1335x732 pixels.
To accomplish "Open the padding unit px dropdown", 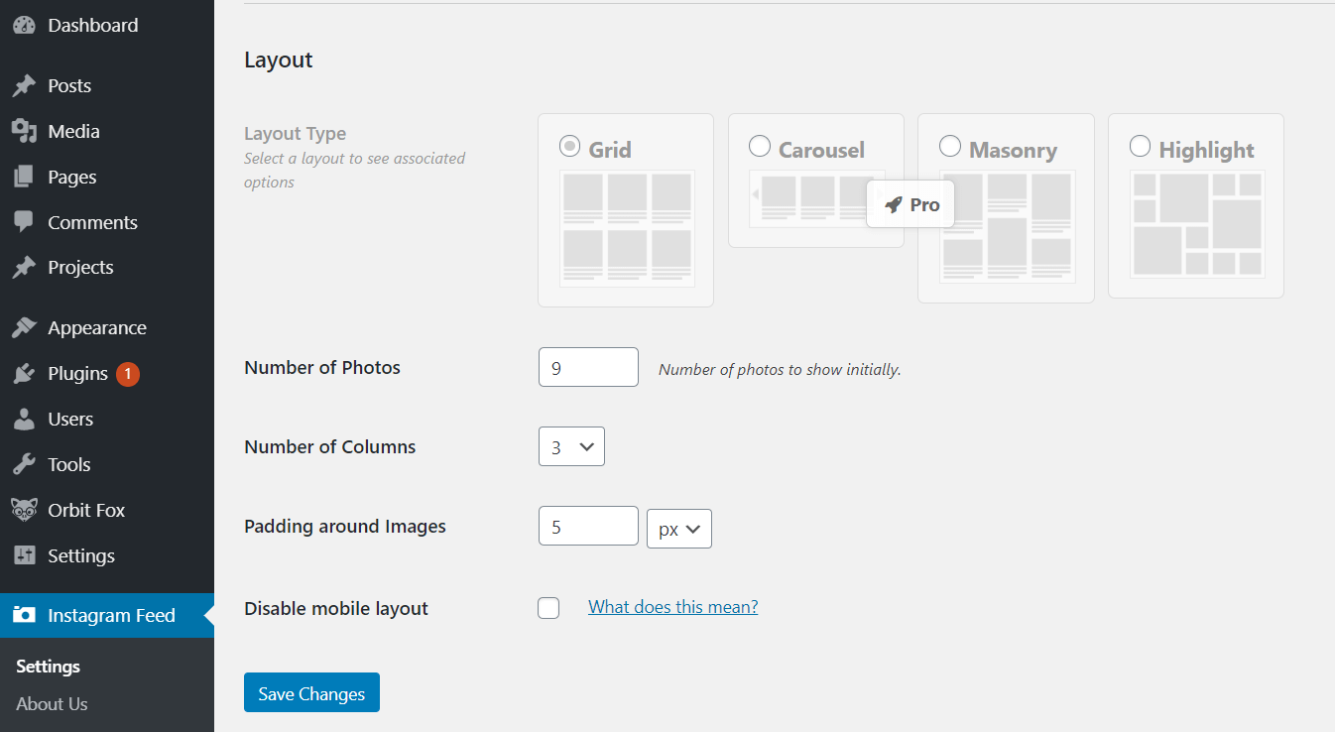I will click(678, 529).
